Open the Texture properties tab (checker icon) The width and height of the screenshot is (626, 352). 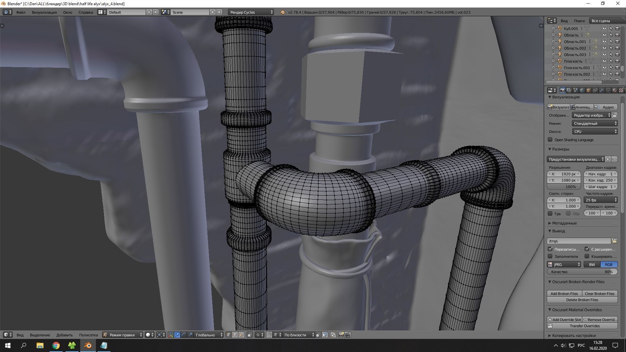[621, 90]
